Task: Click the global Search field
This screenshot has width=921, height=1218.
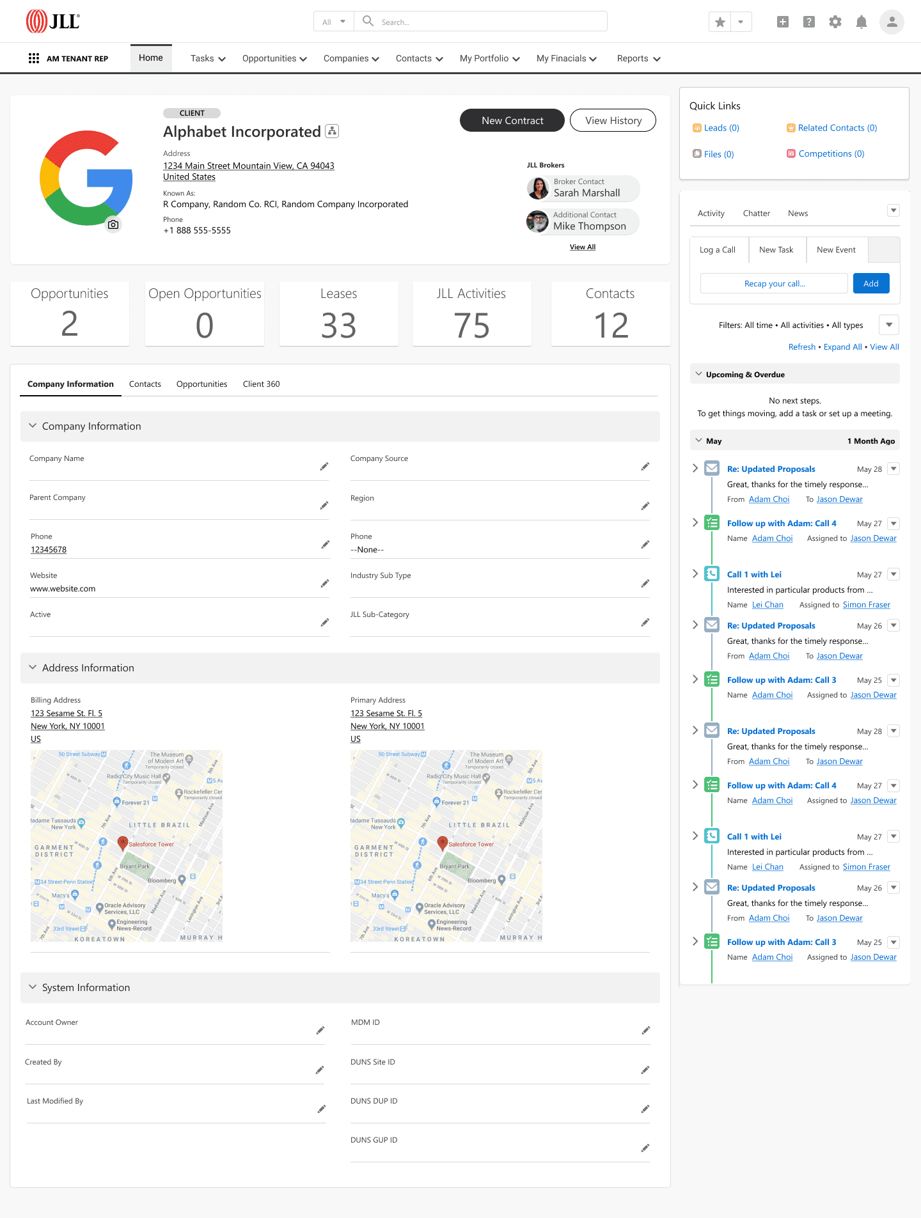Action: (480, 22)
